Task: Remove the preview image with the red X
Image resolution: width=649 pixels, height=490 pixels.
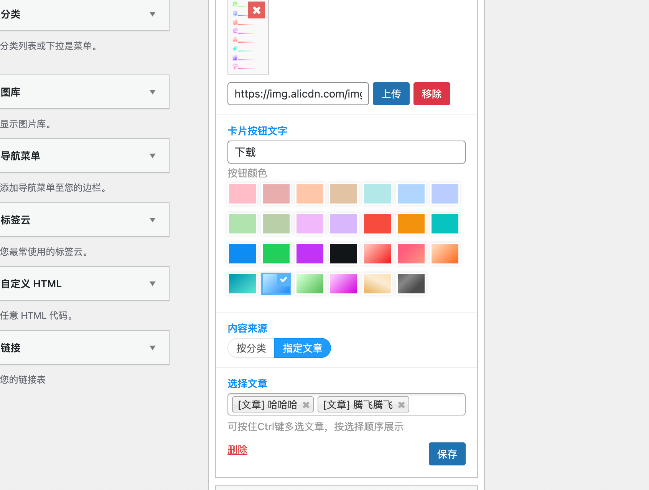Action: click(x=257, y=10)
